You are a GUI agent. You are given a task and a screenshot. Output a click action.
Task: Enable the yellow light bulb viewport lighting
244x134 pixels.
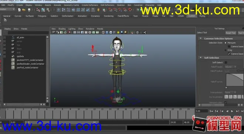tap(118, 33)
